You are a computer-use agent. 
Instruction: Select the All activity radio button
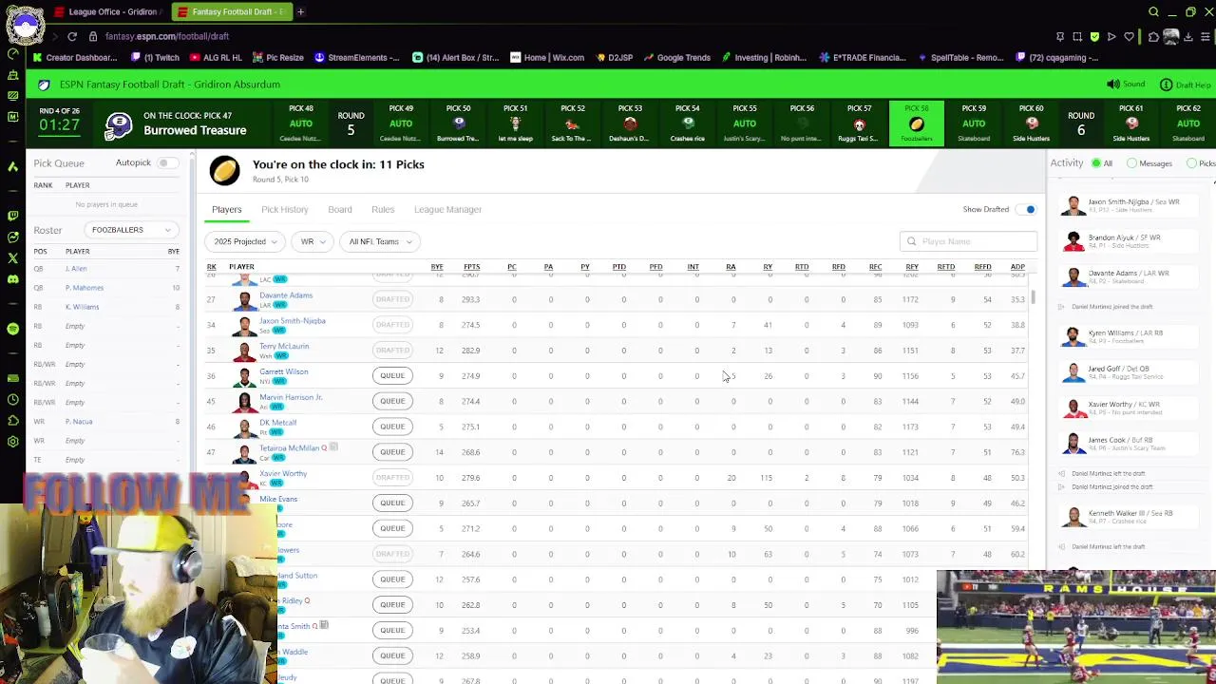tap(1095, 163)
